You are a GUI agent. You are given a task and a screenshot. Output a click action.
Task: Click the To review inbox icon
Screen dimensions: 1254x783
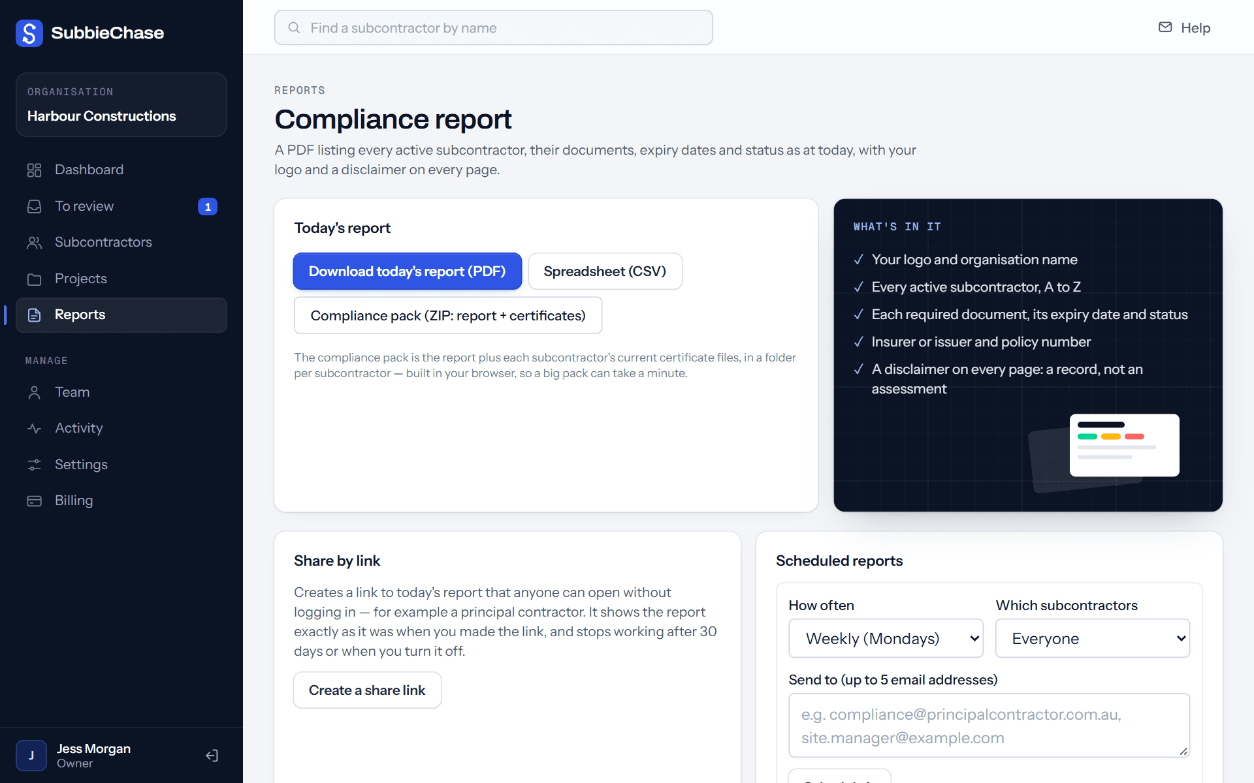34,206
